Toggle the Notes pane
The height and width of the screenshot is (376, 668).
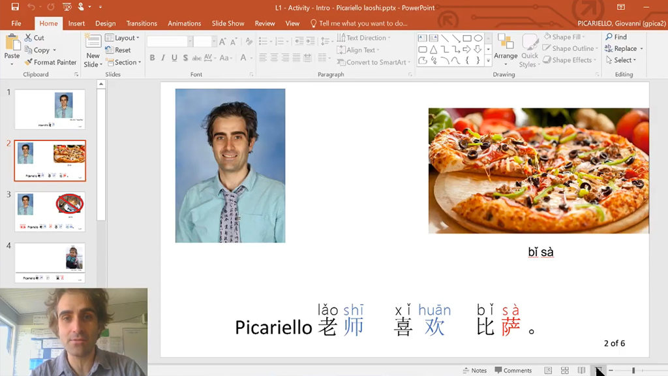475,370
